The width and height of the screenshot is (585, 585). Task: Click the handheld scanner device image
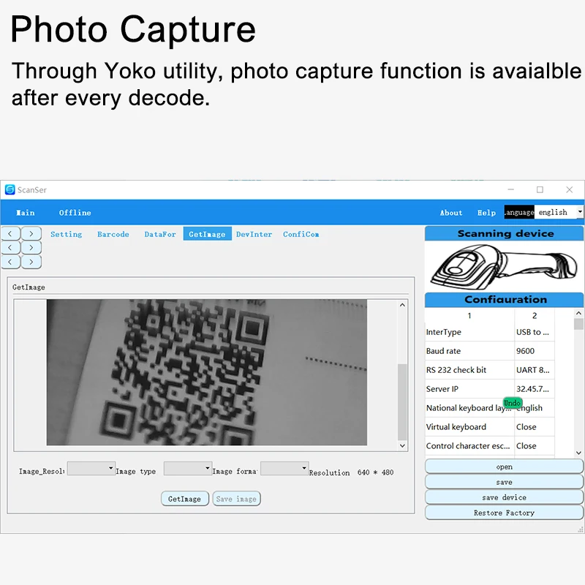click(504, 266)
